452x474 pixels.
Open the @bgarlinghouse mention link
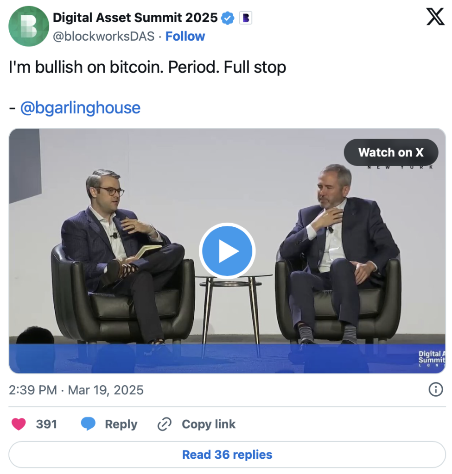click(x=80, y=108)
